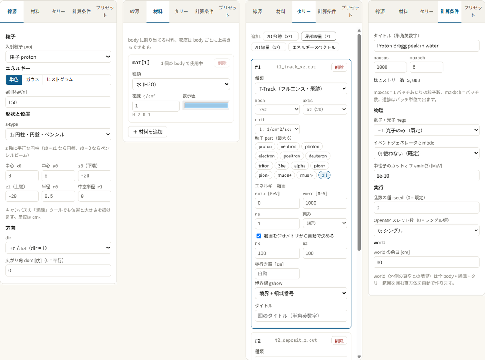The width and height of the screenshot is (485, 360).
Task: Open the 境界線 gshow dropdown
Action: click(x=301, y=293)
